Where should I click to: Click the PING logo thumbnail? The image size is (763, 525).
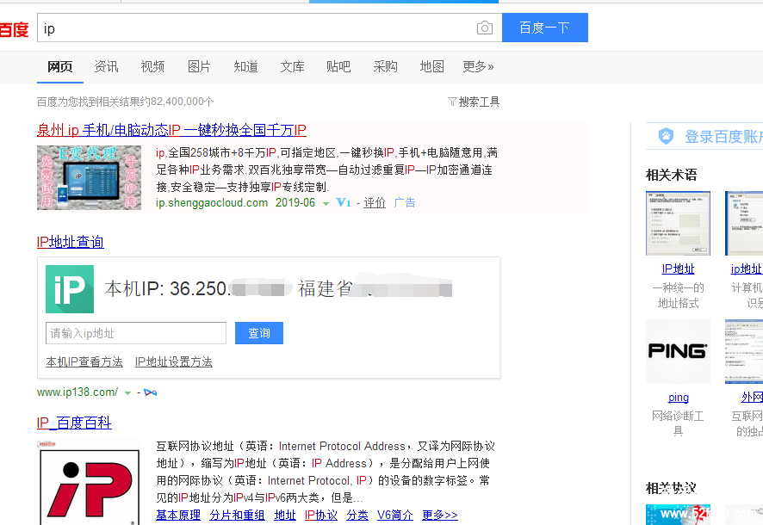678,351
